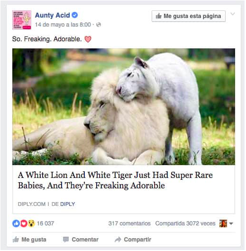This screenshot has height=251, width=246.
Task: Click the red Love reaction icon
Action: (24, 223)
